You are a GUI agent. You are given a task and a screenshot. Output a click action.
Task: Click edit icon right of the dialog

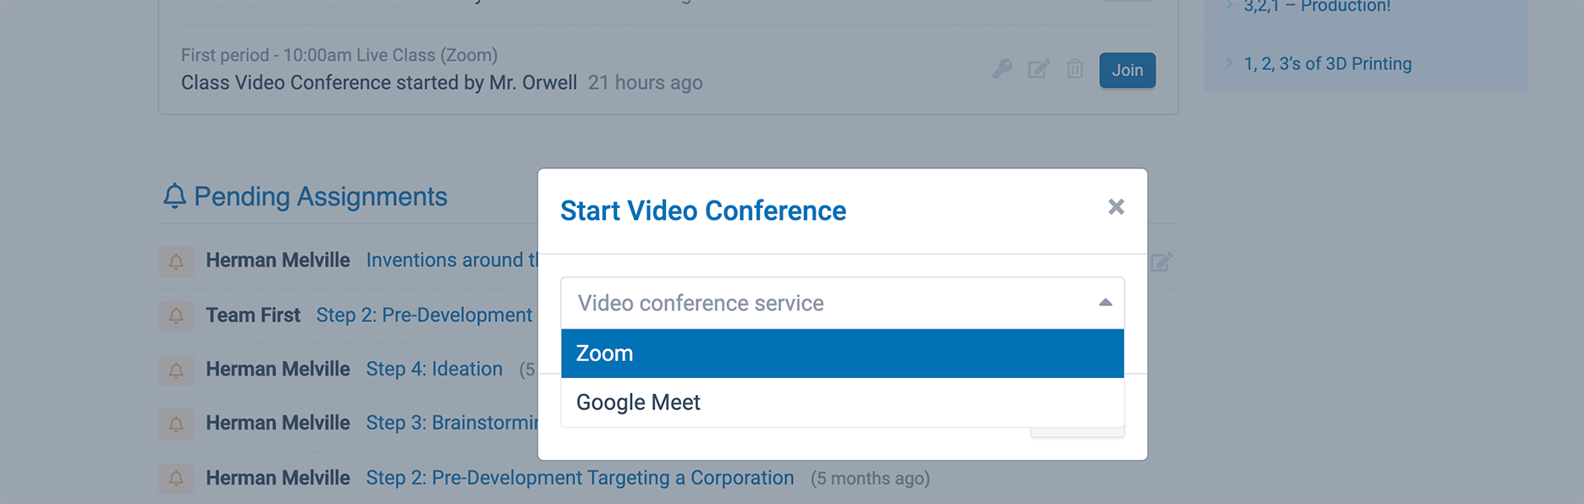(x=1161, y=262)
